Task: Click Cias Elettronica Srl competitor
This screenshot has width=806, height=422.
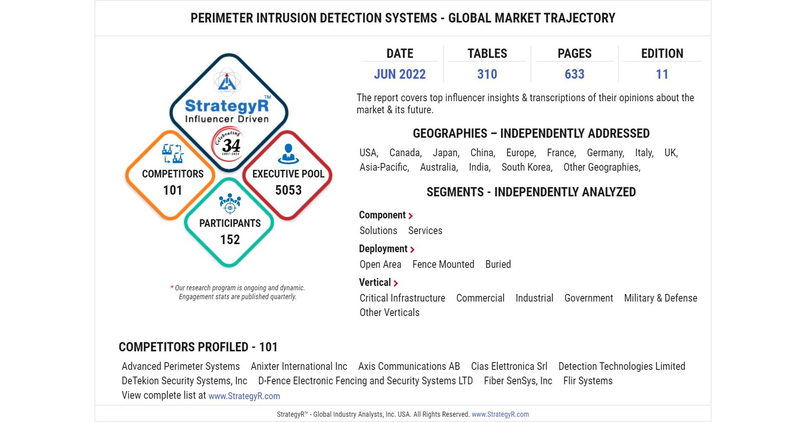Action: (x=509, y=366)
